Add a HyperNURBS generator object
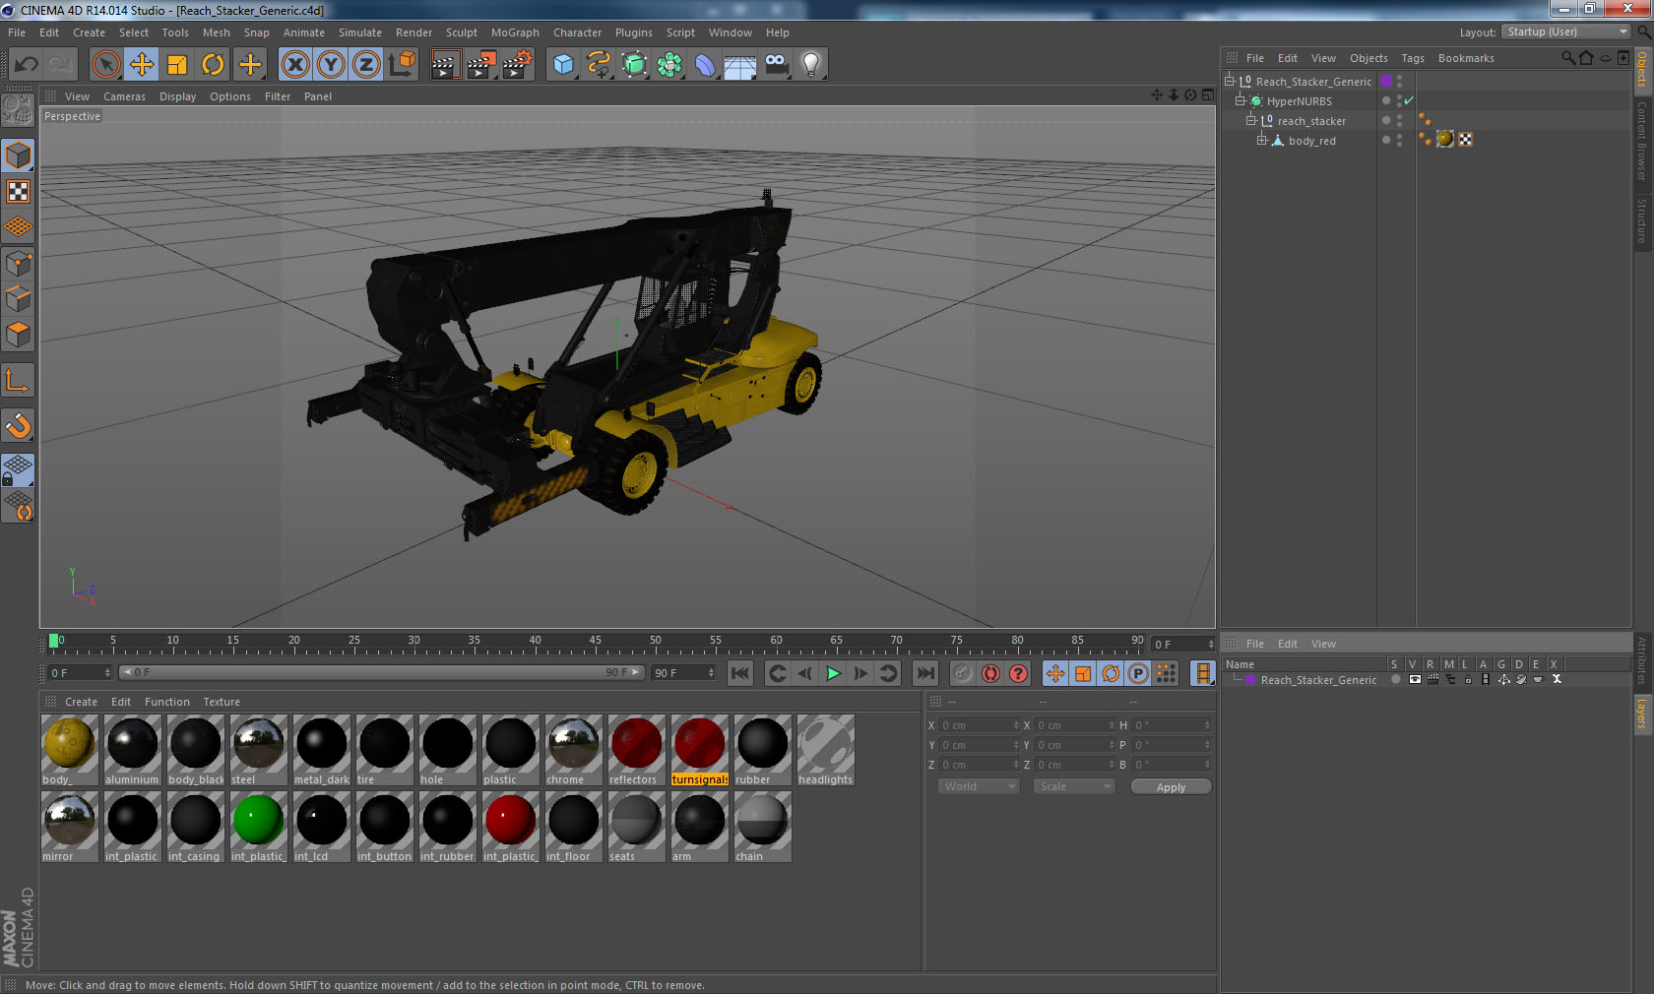The height and width of the screenshot is (994, 1654). [x=634, y=65]
